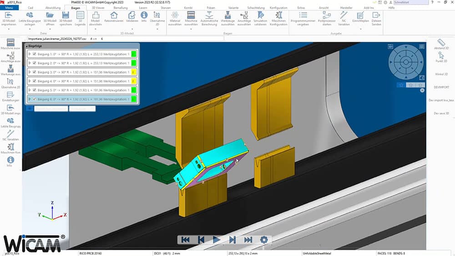Jump to simulation end

pos(248,240)
